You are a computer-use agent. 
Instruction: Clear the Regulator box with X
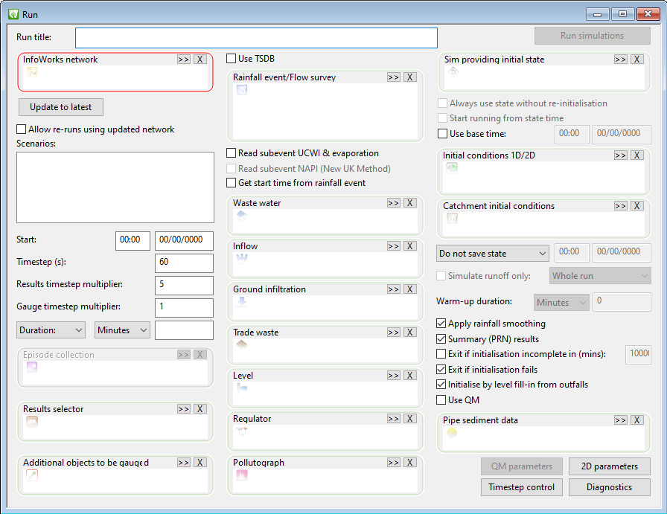point(409,419)
